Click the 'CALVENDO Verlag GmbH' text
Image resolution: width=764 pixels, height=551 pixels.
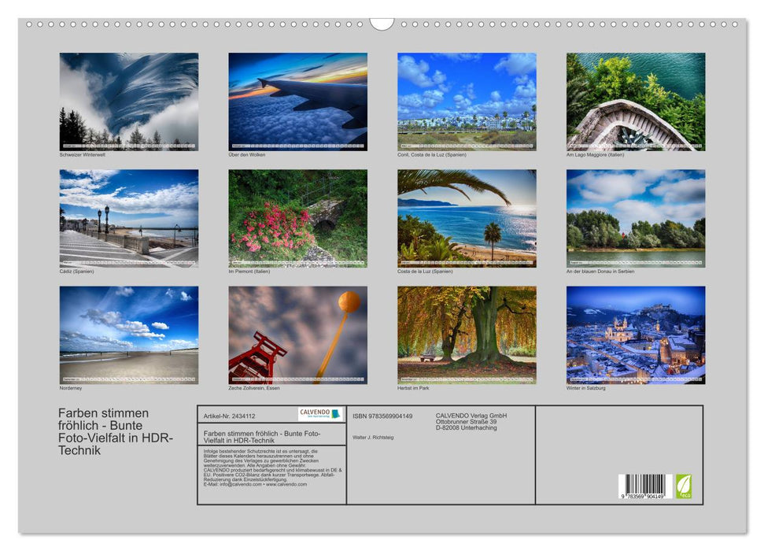[x=471, y=416]
